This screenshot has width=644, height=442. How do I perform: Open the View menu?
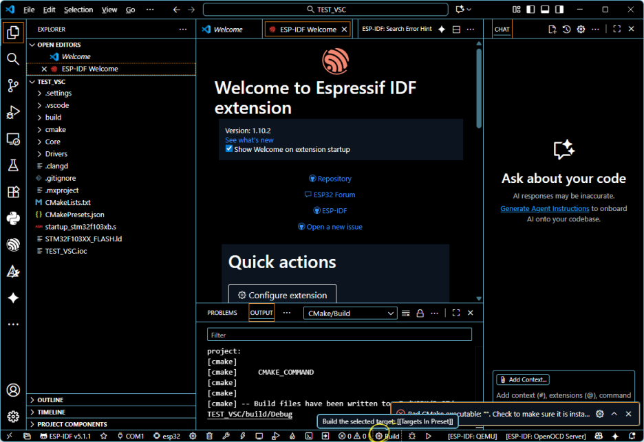pyautogui.click(x=109, y=10)
